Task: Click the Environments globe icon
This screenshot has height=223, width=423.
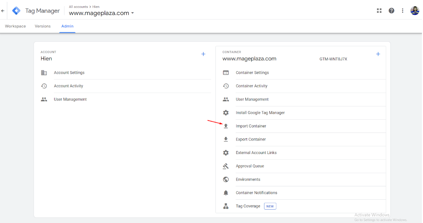Action: (x=226, y=179)
